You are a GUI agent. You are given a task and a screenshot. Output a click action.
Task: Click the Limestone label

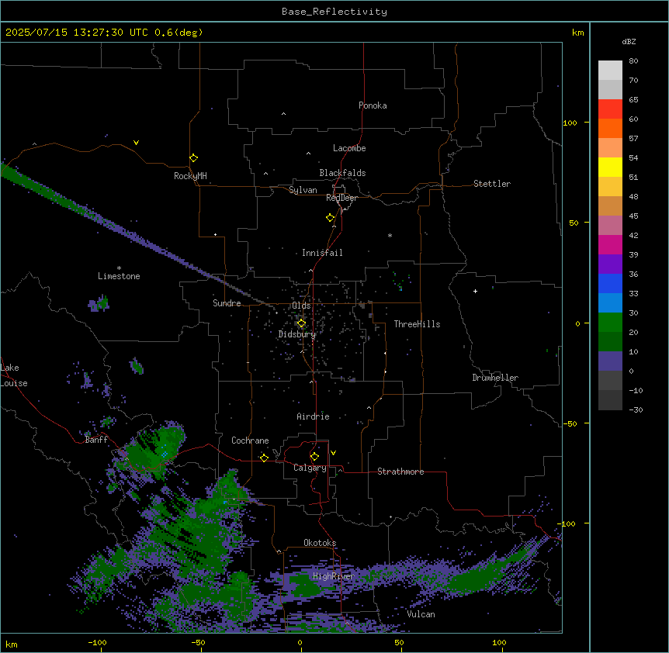(x=119, y=276)
